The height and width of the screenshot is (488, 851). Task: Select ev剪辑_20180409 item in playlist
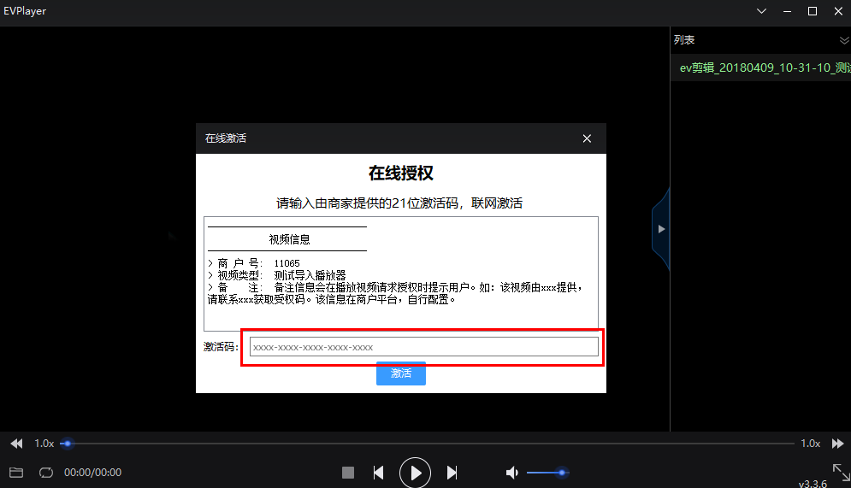(759, 68)
